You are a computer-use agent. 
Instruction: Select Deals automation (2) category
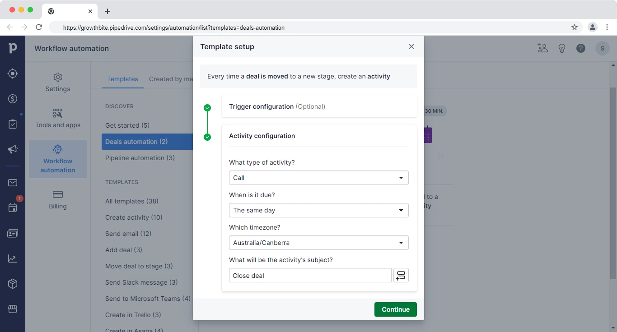pyautogui.click(x=147, y=142)
